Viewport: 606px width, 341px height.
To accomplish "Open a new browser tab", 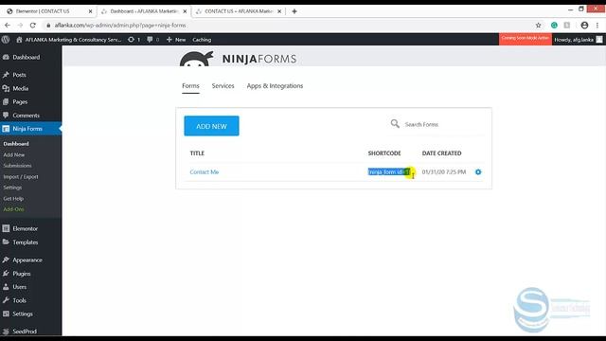I will click(294, 11).
